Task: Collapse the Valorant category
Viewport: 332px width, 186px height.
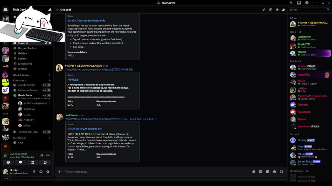Action: (19, 80)
